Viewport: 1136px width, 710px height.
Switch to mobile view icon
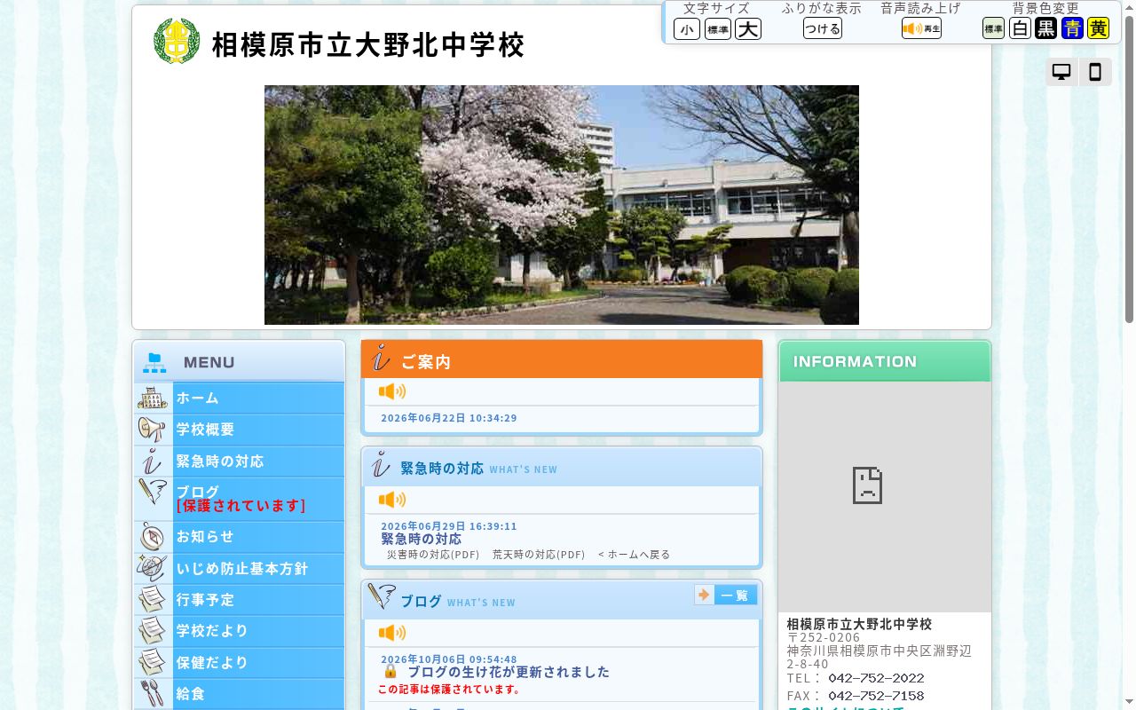click(1095, 72)
